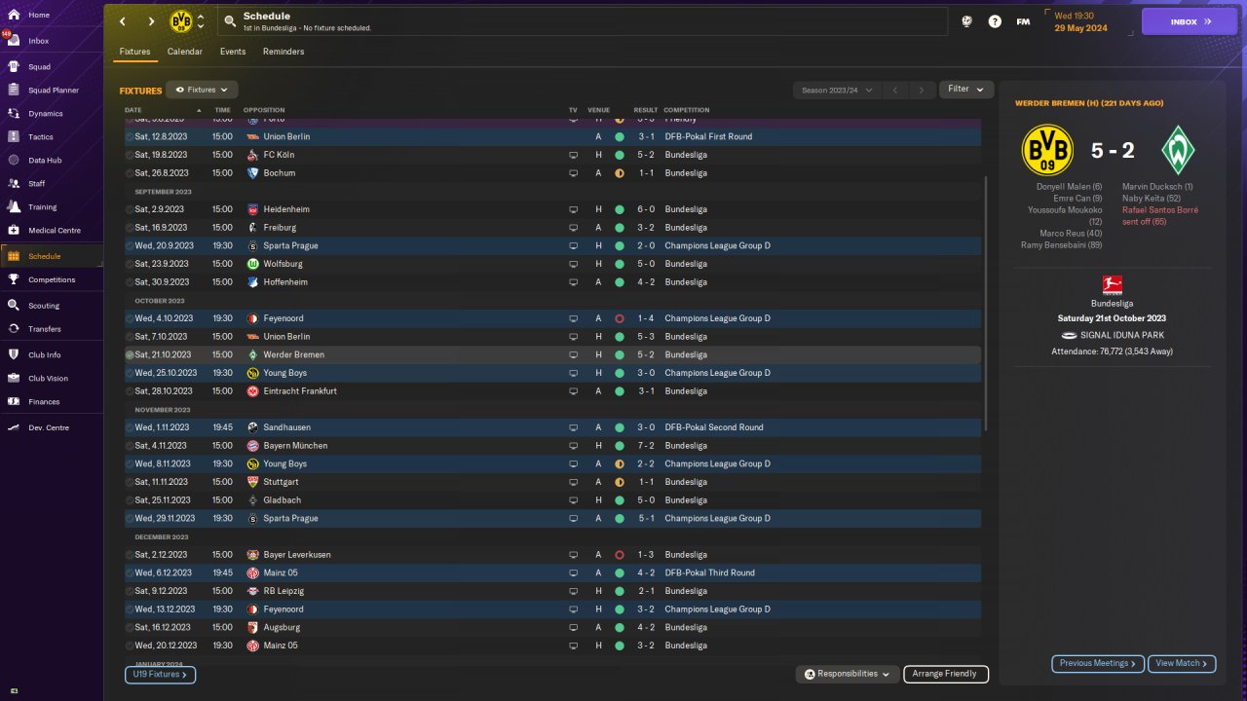Go to next season with right chevron
1247x701 pixels.
coord(922,90)
